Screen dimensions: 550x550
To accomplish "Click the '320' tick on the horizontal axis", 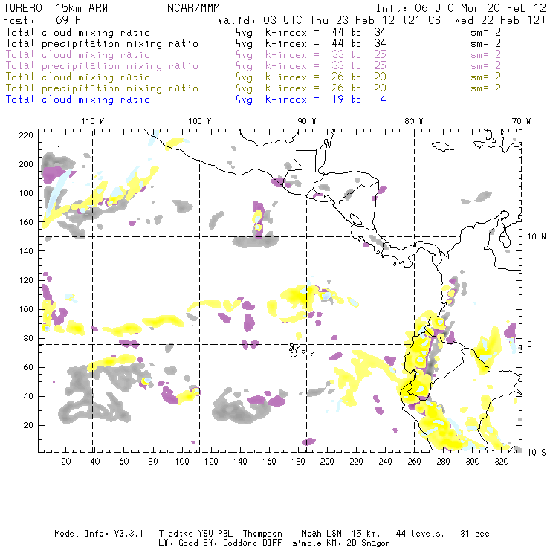I will pyautogui.click(x=501, y=462).
